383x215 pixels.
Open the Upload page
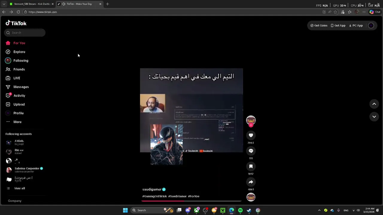(x=16, y=104)
